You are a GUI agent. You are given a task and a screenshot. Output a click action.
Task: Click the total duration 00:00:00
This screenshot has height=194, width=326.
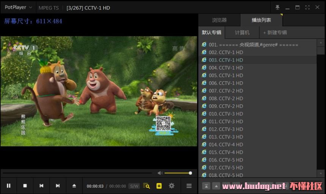pos(118,186)
